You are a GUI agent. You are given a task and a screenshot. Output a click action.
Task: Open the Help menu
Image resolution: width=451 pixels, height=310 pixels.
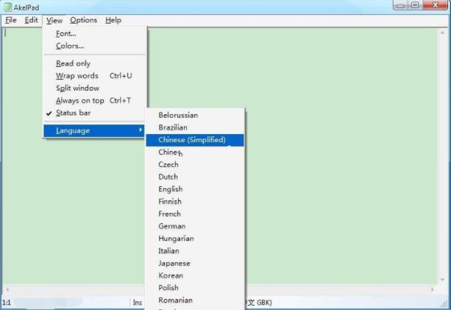113,20
